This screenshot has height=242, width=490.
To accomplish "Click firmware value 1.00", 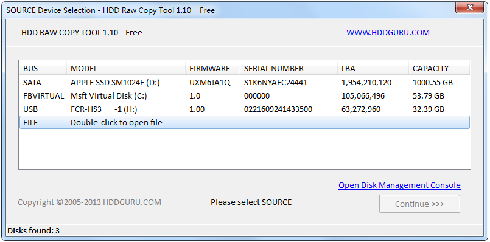I will pos(197,109).
